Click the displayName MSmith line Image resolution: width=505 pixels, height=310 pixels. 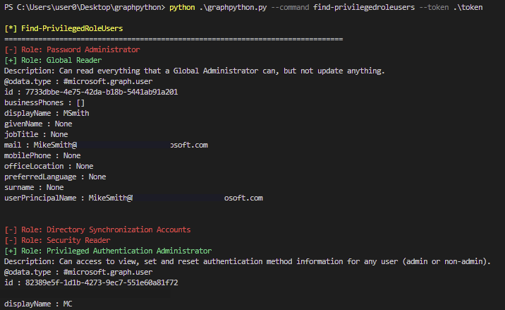point(47,113)
